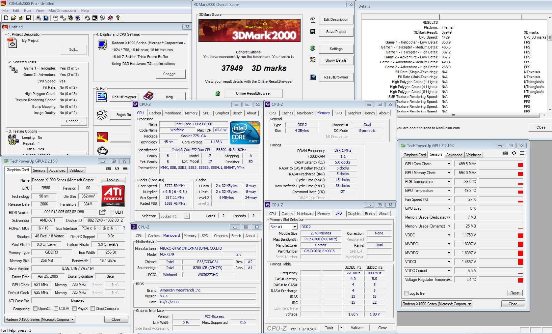Refresh the GPU-Z Sensors window
This screenshot has width=552, height=334.
pos(514,153)
